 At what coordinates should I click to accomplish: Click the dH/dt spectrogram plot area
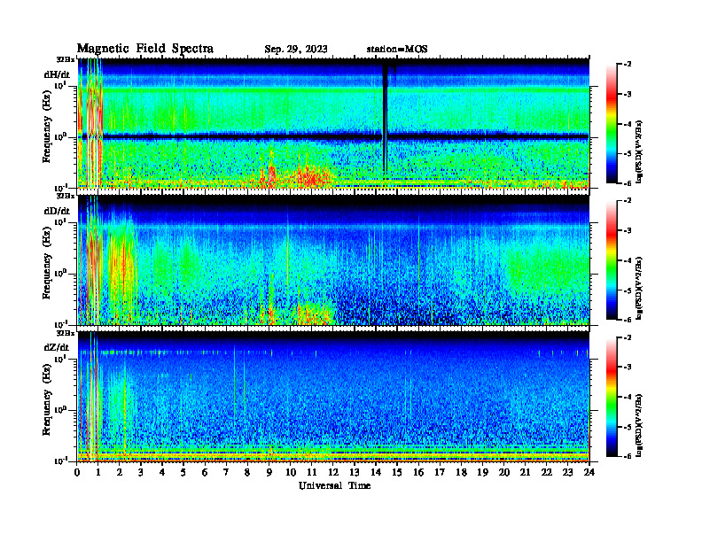[333, 123]
